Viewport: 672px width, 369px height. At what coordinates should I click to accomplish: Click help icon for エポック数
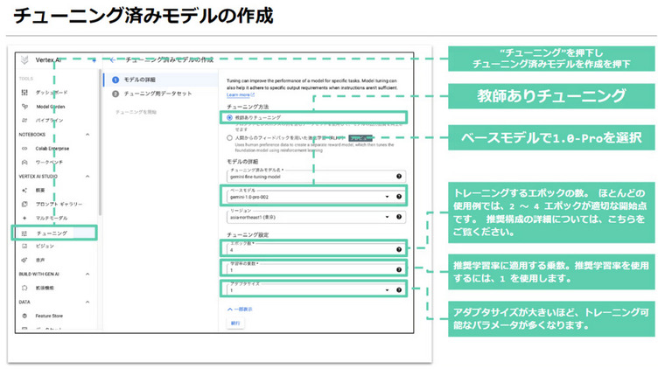click(399, 249)
